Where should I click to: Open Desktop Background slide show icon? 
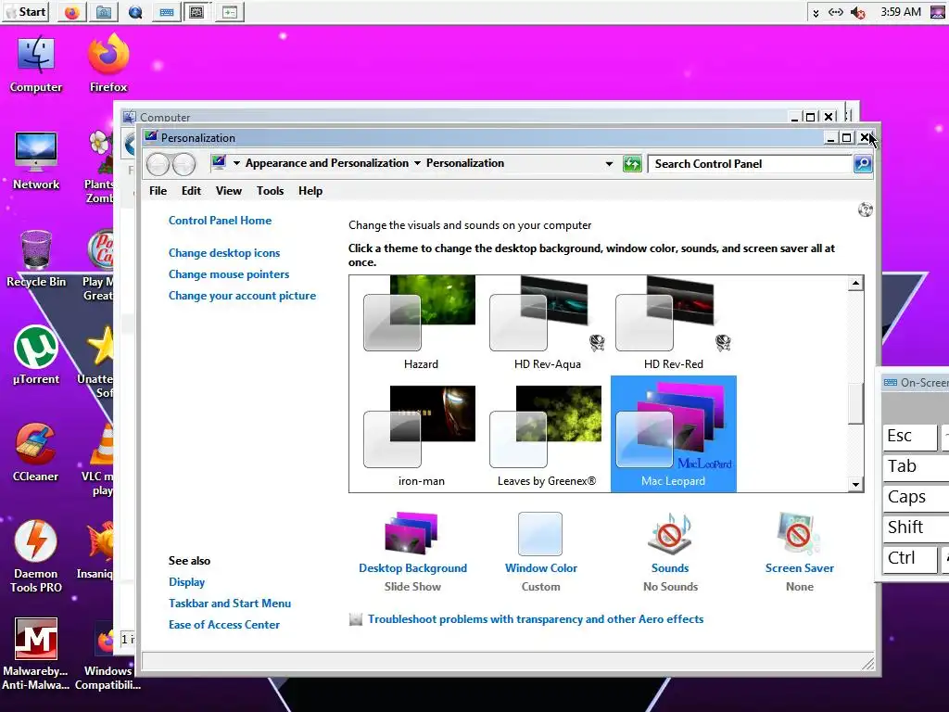(x=411, y=533)
